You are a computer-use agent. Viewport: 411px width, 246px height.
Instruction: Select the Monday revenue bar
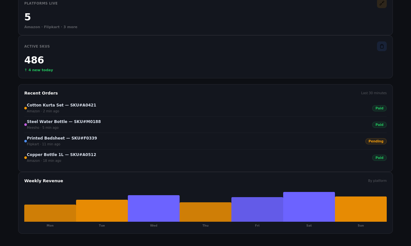(x=50, y=213)
